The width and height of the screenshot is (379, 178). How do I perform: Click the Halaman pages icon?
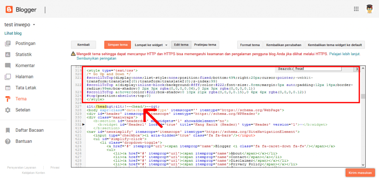8,77
